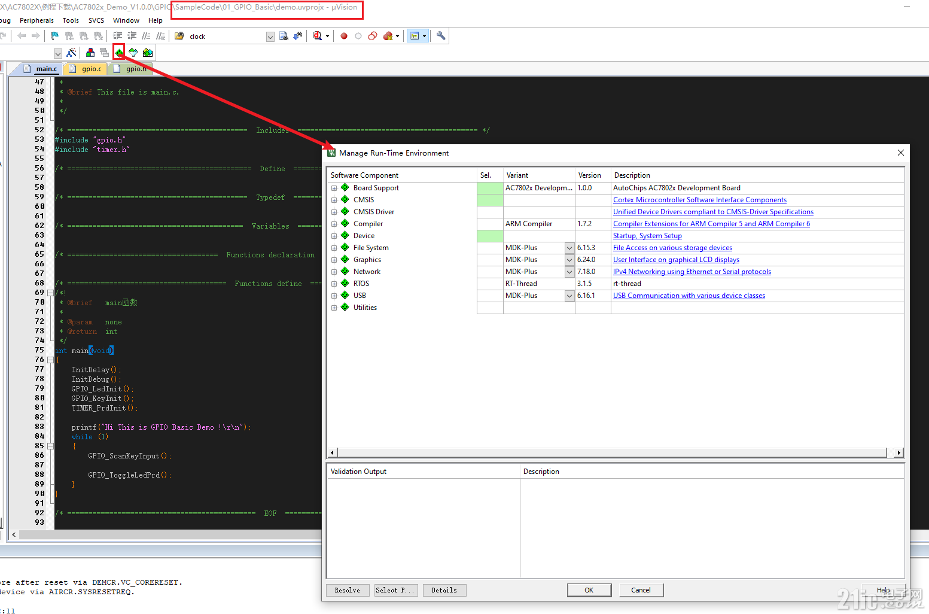Comment out selection icon
This screenshot has width=929, height=614.
[x=147, y=36]
